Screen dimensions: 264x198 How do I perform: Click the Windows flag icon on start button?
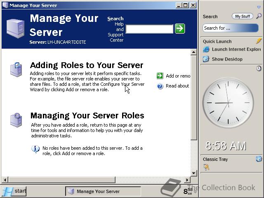point(7,191)
